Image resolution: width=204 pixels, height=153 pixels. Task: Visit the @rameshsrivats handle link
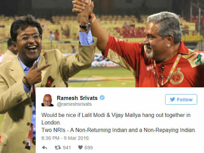(74, 104)
